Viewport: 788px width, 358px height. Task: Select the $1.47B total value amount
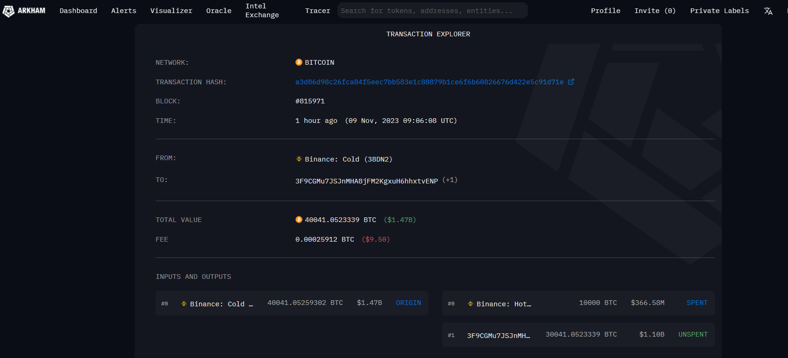click(x=400, y=220)
